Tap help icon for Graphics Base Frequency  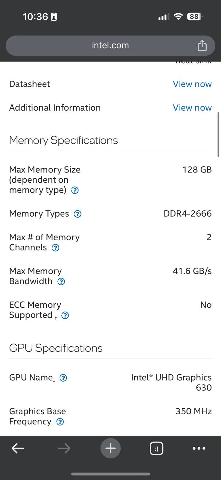(60, 422)
